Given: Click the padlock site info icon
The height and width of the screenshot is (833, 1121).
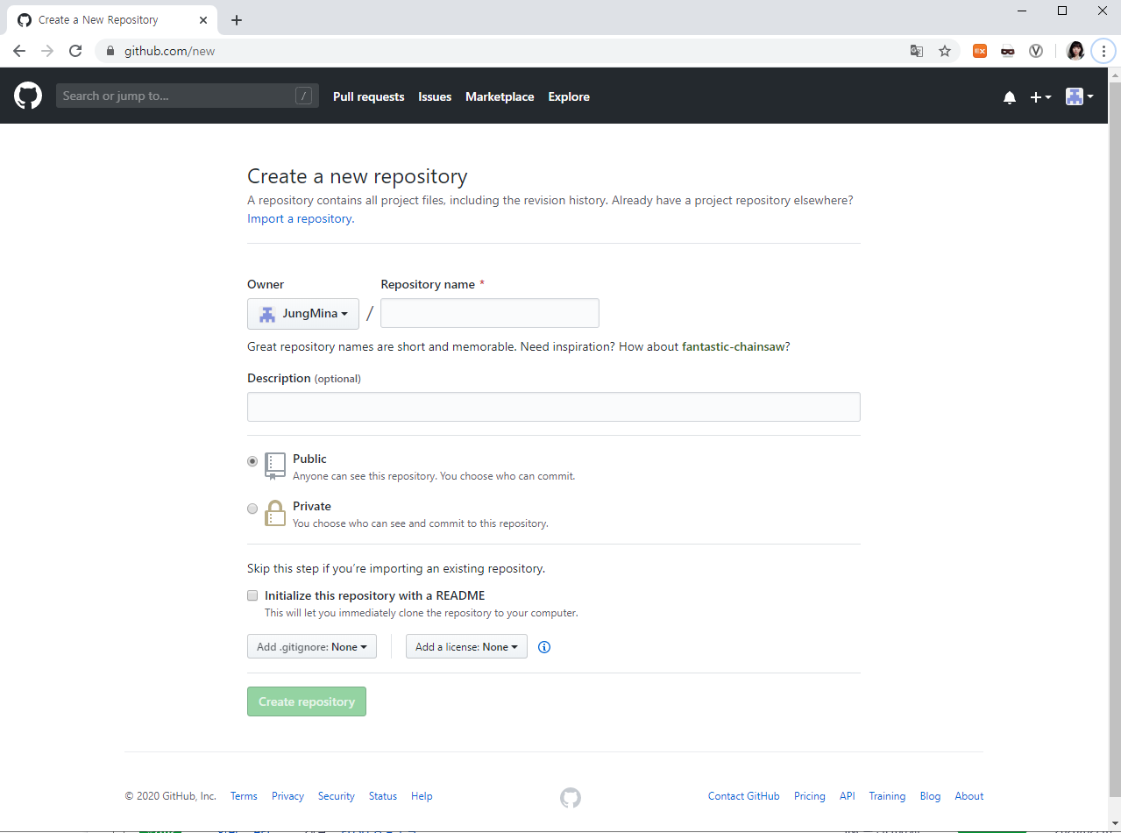Looking at the screenshot, I should point(110,51).
